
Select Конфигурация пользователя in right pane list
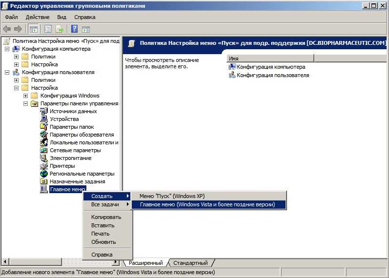(x=273, y=75)
